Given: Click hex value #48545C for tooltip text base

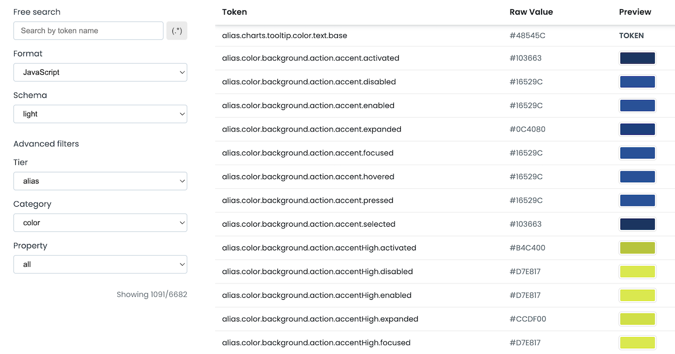Looking at the screenshot, I should pos(525,35).
